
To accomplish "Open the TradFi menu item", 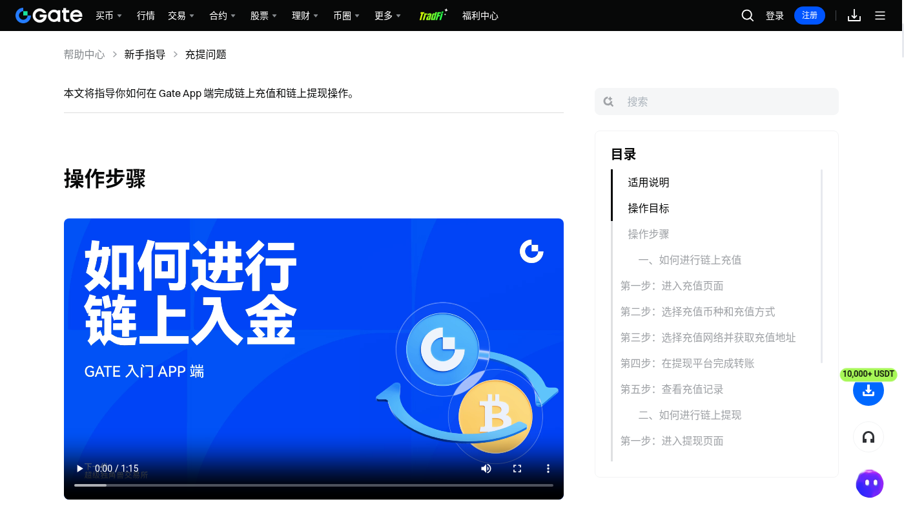I will click(433, 16).
